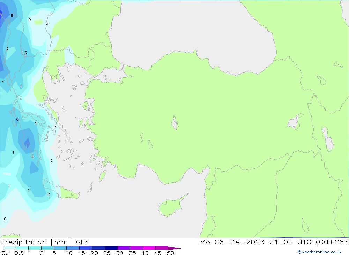
Task: Choose the 20–25 mm legend color swatch
Action: pyautogui.click(x=98, y=248)
